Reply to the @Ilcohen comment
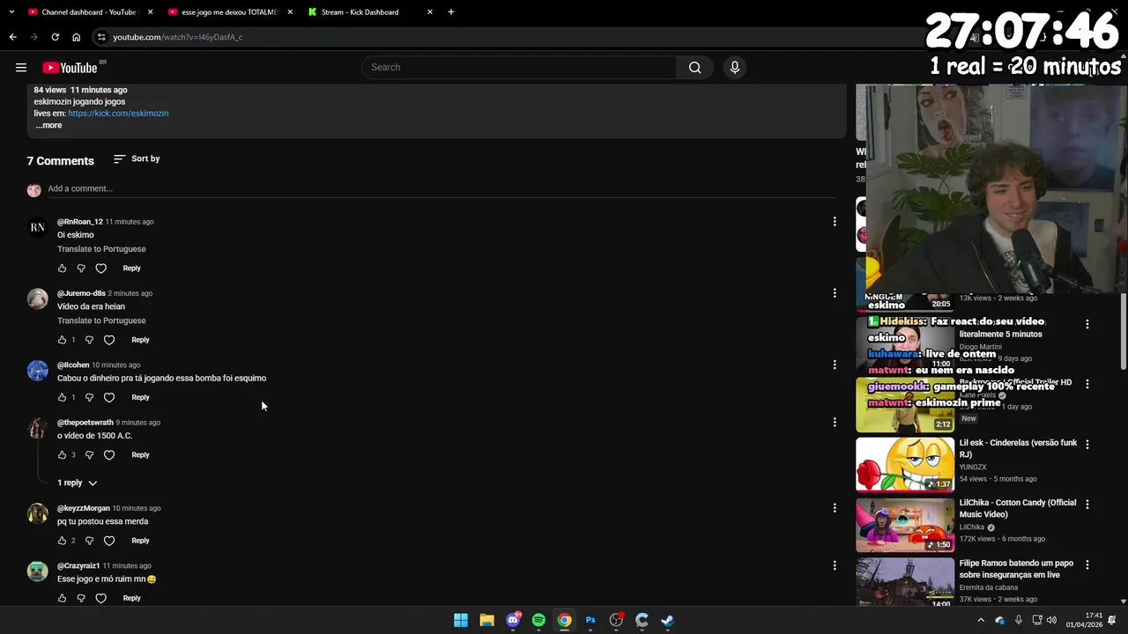The image size is (1128, 634). 140,398
